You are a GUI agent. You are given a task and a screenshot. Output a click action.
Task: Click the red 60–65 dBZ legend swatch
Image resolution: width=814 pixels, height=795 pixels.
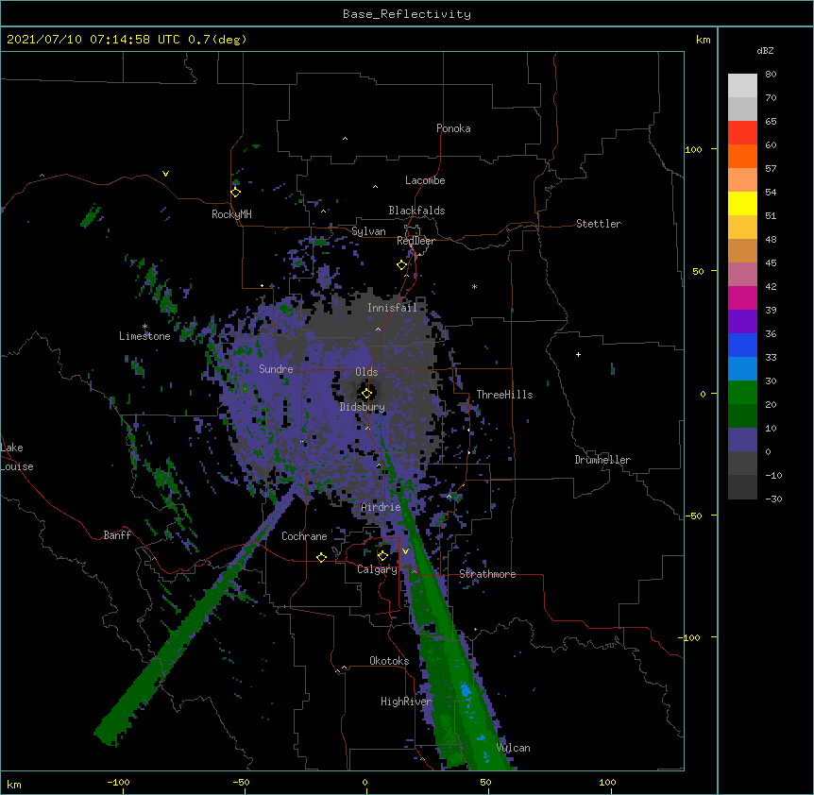pos(742,133)
